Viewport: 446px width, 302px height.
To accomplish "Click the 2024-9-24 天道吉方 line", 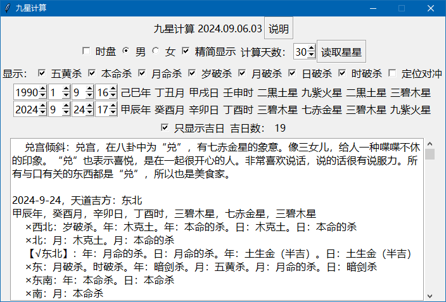I will pyautogui.click(x=77, y=201).
